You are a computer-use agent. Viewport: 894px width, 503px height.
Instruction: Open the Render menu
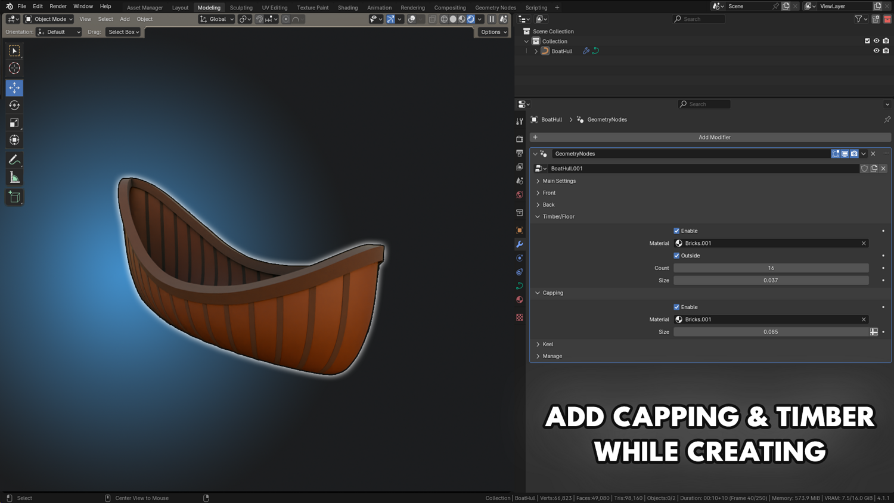[x=58, y=7]
